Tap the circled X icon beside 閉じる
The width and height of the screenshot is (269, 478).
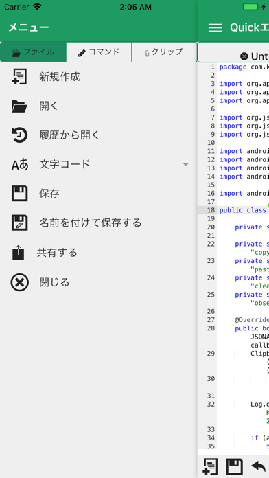(x=19, y=282)
